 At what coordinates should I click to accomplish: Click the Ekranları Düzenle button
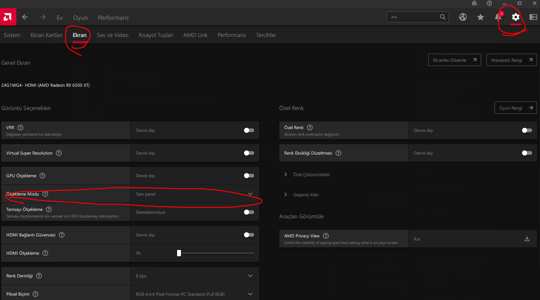pos(454,60)
